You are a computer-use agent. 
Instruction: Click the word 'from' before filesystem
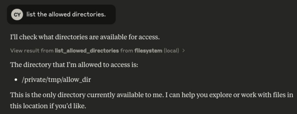point(127,51)
